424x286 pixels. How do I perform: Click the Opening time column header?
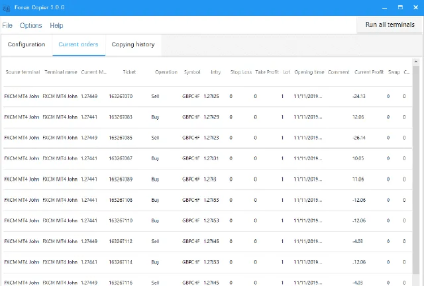tap(309, 72)
